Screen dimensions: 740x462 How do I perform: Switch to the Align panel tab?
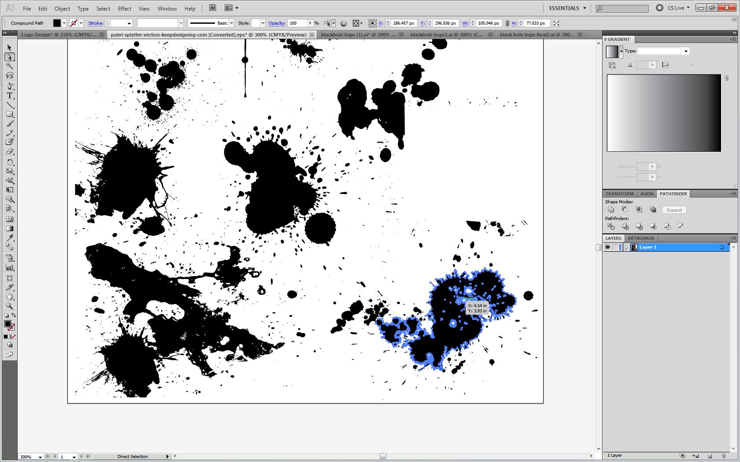click(x=647, y=194)
